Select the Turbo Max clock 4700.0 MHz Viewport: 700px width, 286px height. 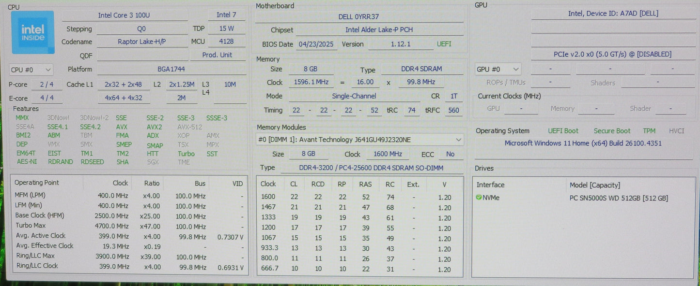coord(111,226)
